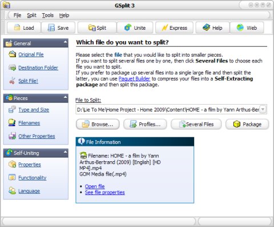Open the File menu
Screen dimensions: 274x227
pyautogui.click(x=17, y=15)
